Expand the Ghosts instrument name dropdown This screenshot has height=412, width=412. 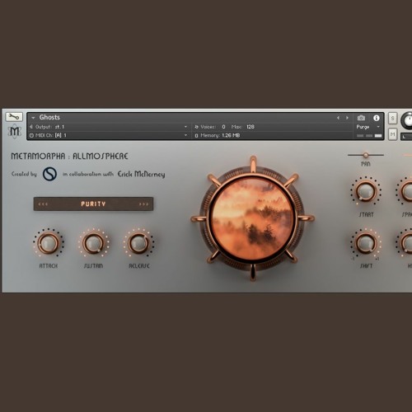tap(33, 118)
